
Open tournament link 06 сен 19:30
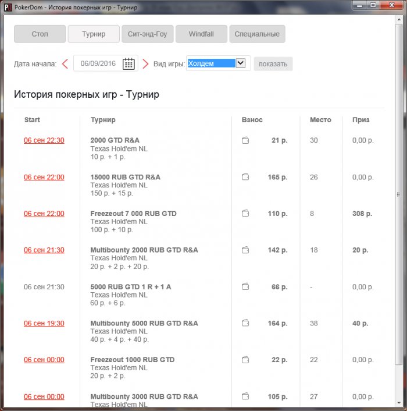[44, 324]
